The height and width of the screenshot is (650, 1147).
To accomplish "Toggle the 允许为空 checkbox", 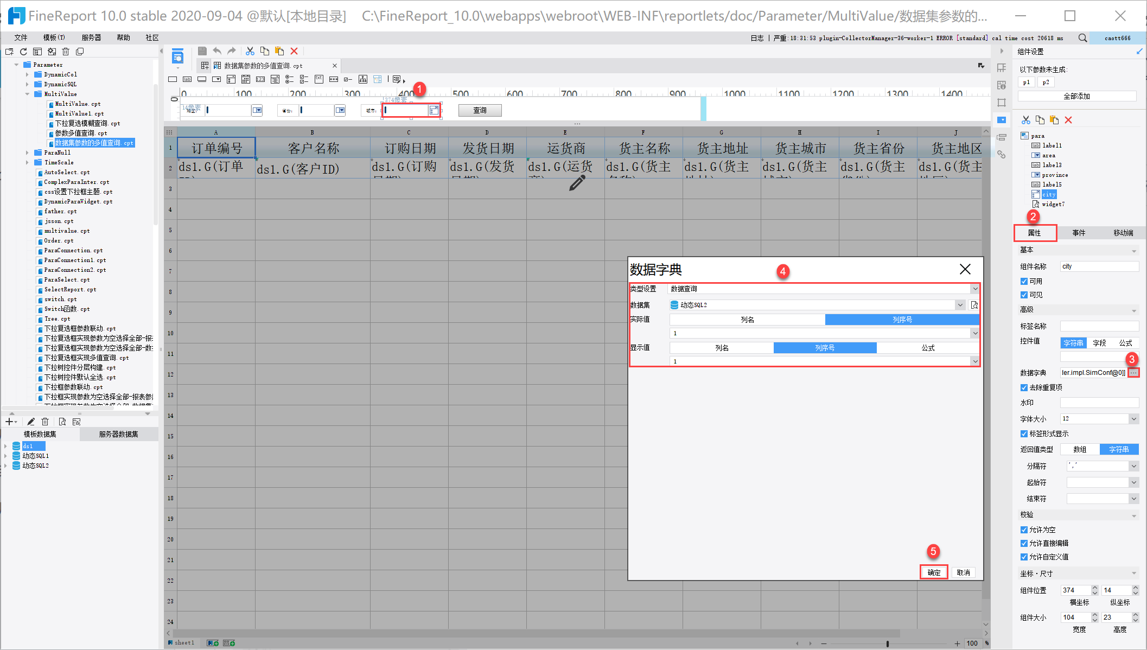I will click(1024, 530).
